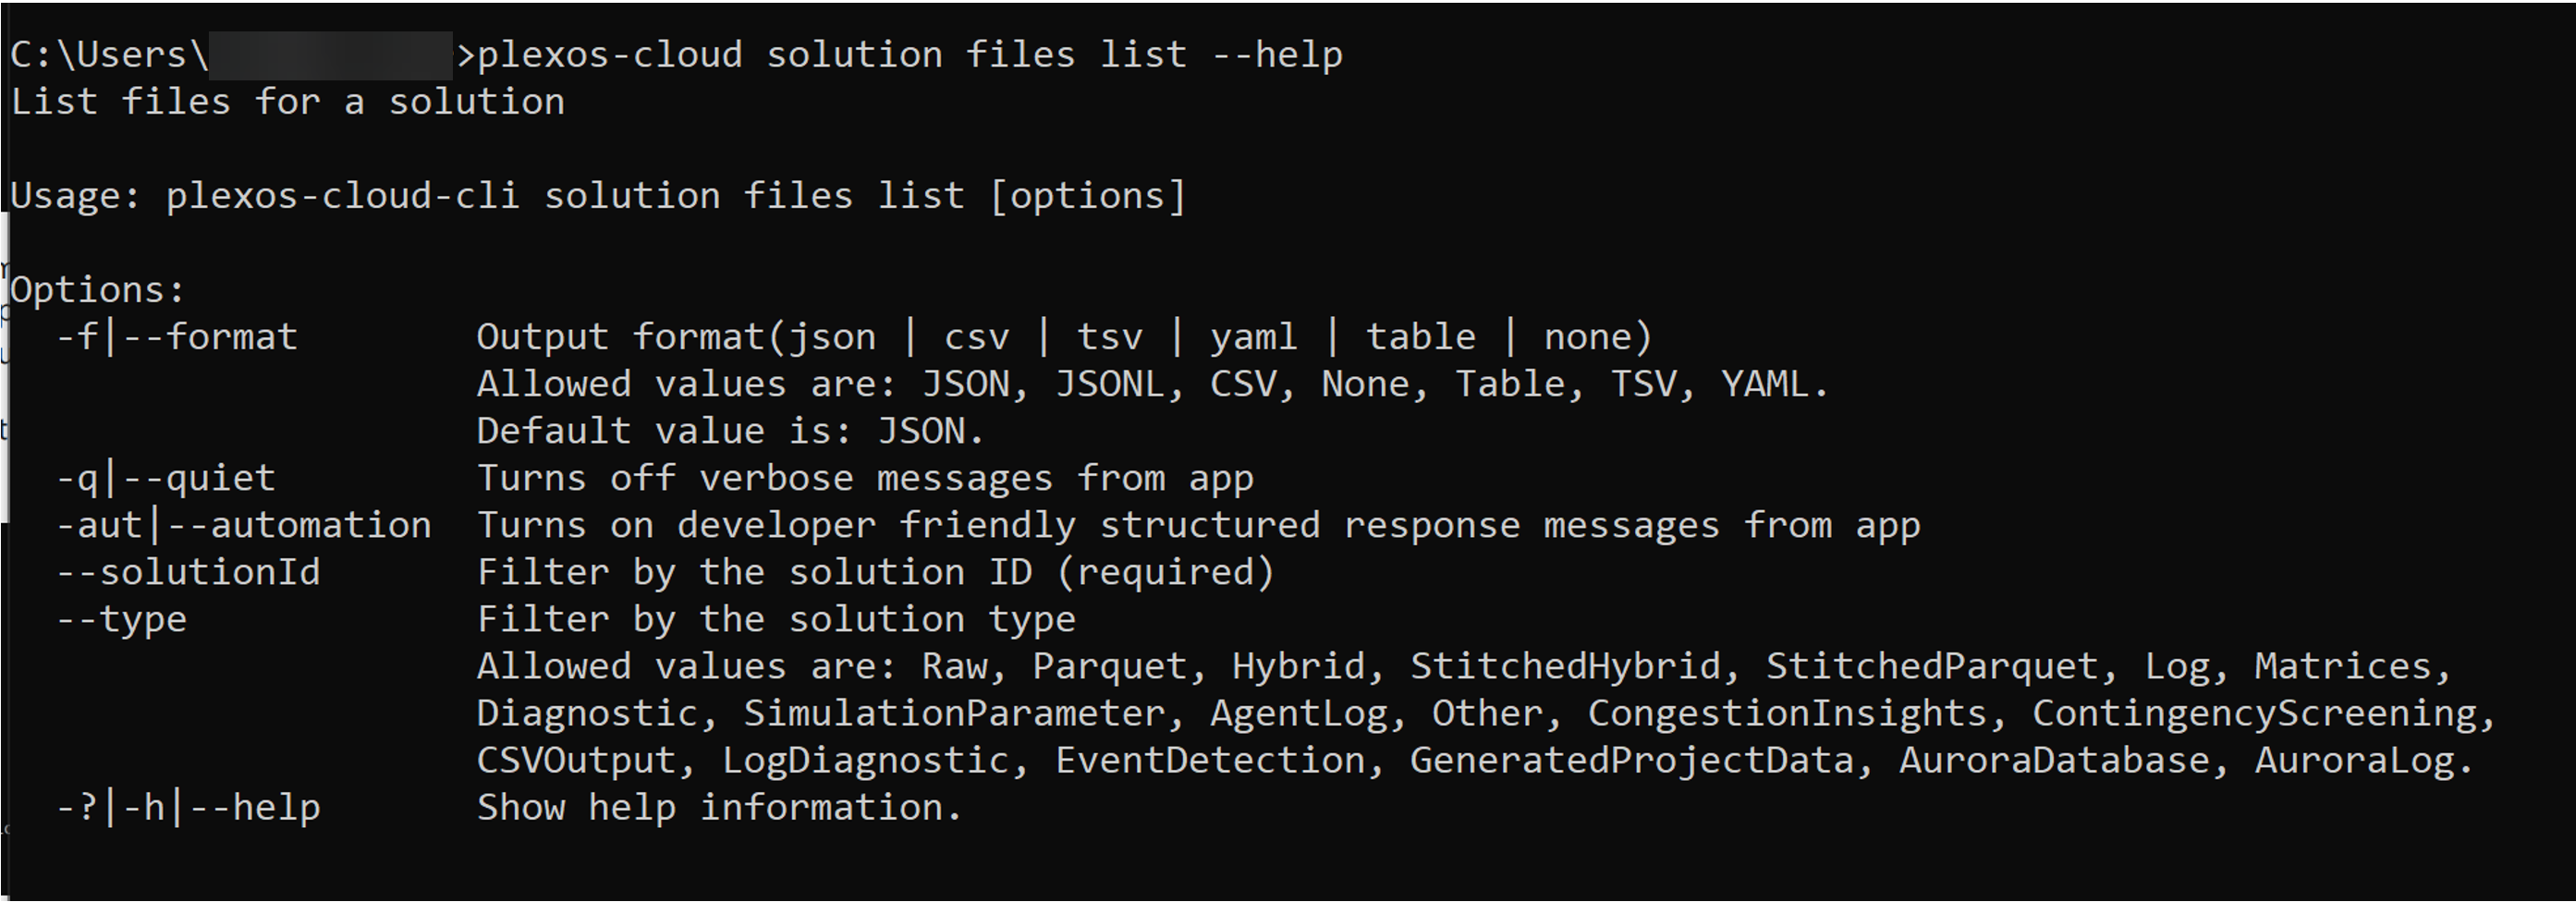Image resolution: width=2576 pixels, height=902 pixels.
Task: Click the 'Allowed values are: JSON, JSONL, CSV' line
Action: click(1153, 384)
